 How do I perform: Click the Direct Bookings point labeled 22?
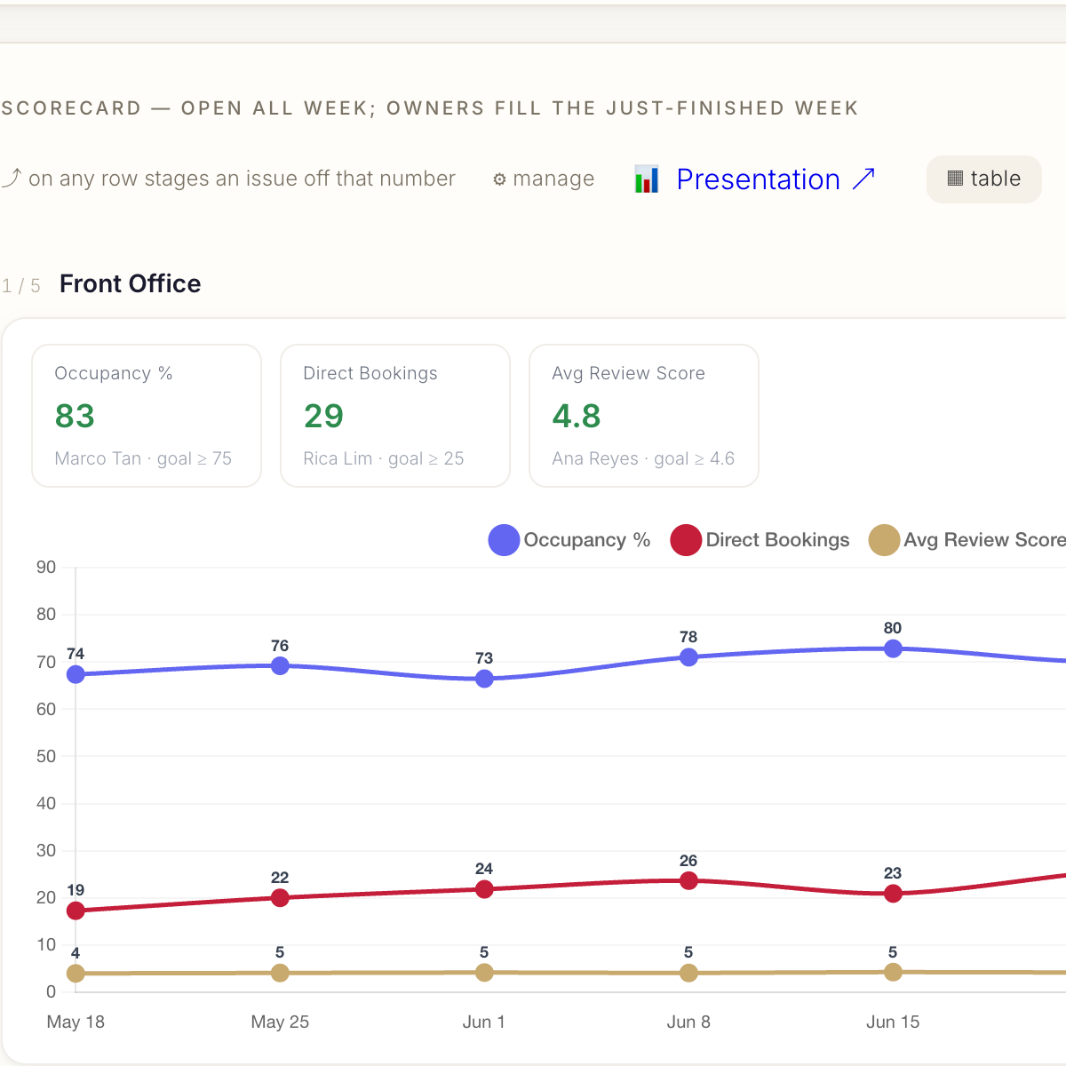coord(280,897)
